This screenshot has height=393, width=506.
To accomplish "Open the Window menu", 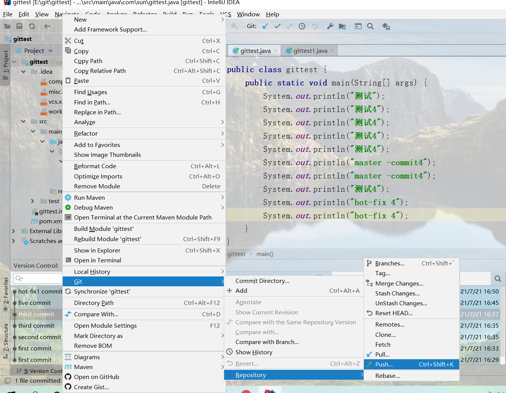I will pyautogui.click(x=248, y=14).
